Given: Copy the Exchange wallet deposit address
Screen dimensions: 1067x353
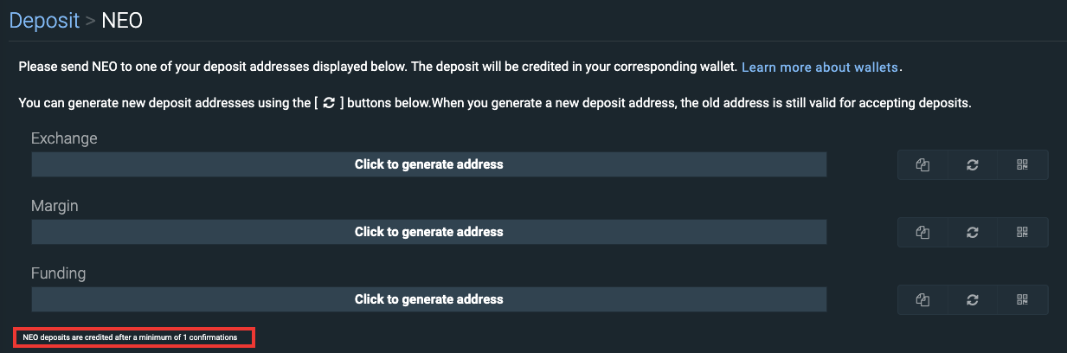Looking at the screenshot, I should 922,164.
